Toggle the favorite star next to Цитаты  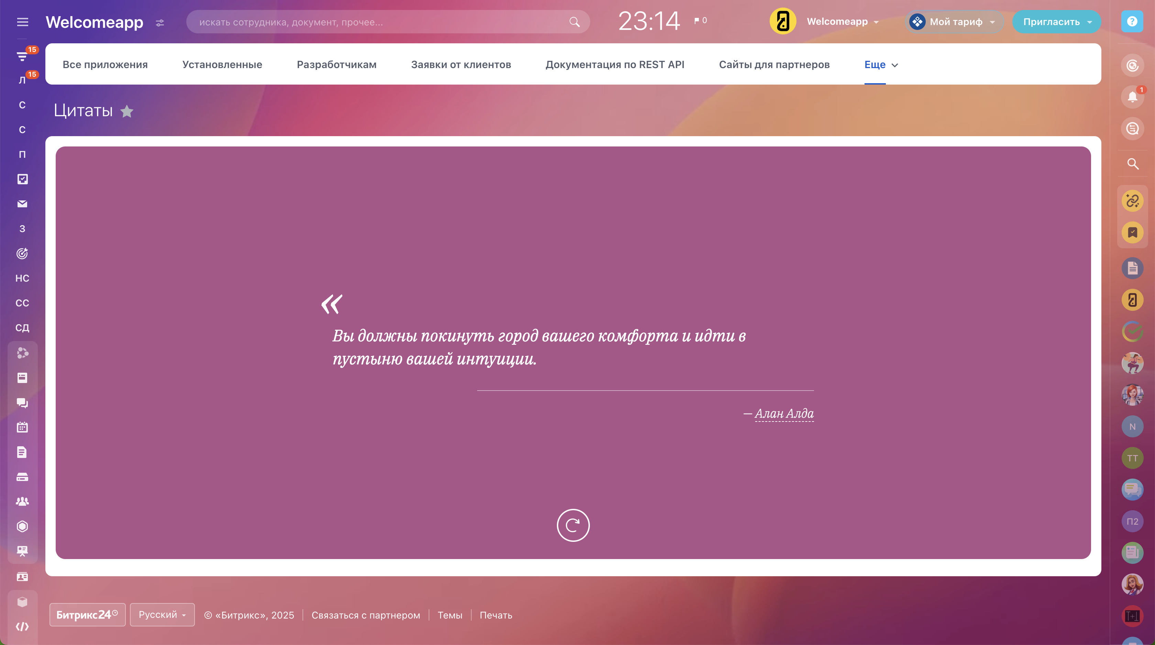click(127, 111)
